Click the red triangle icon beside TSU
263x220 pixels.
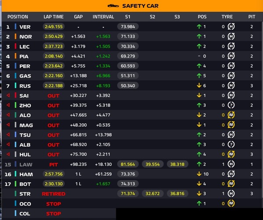coord(7,135)
